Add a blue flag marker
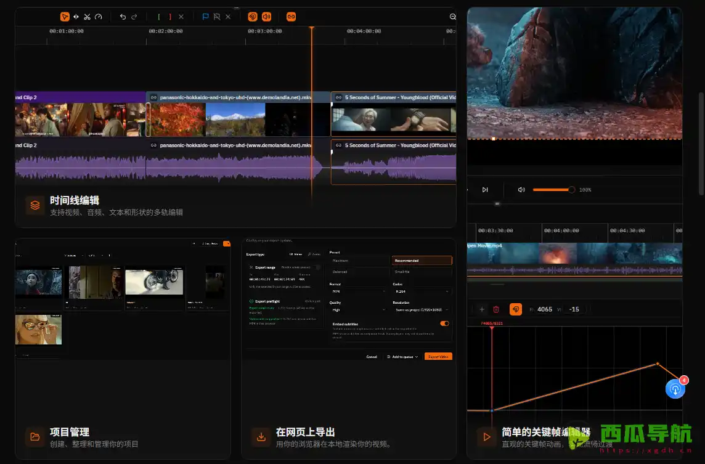 click(205, 17)
